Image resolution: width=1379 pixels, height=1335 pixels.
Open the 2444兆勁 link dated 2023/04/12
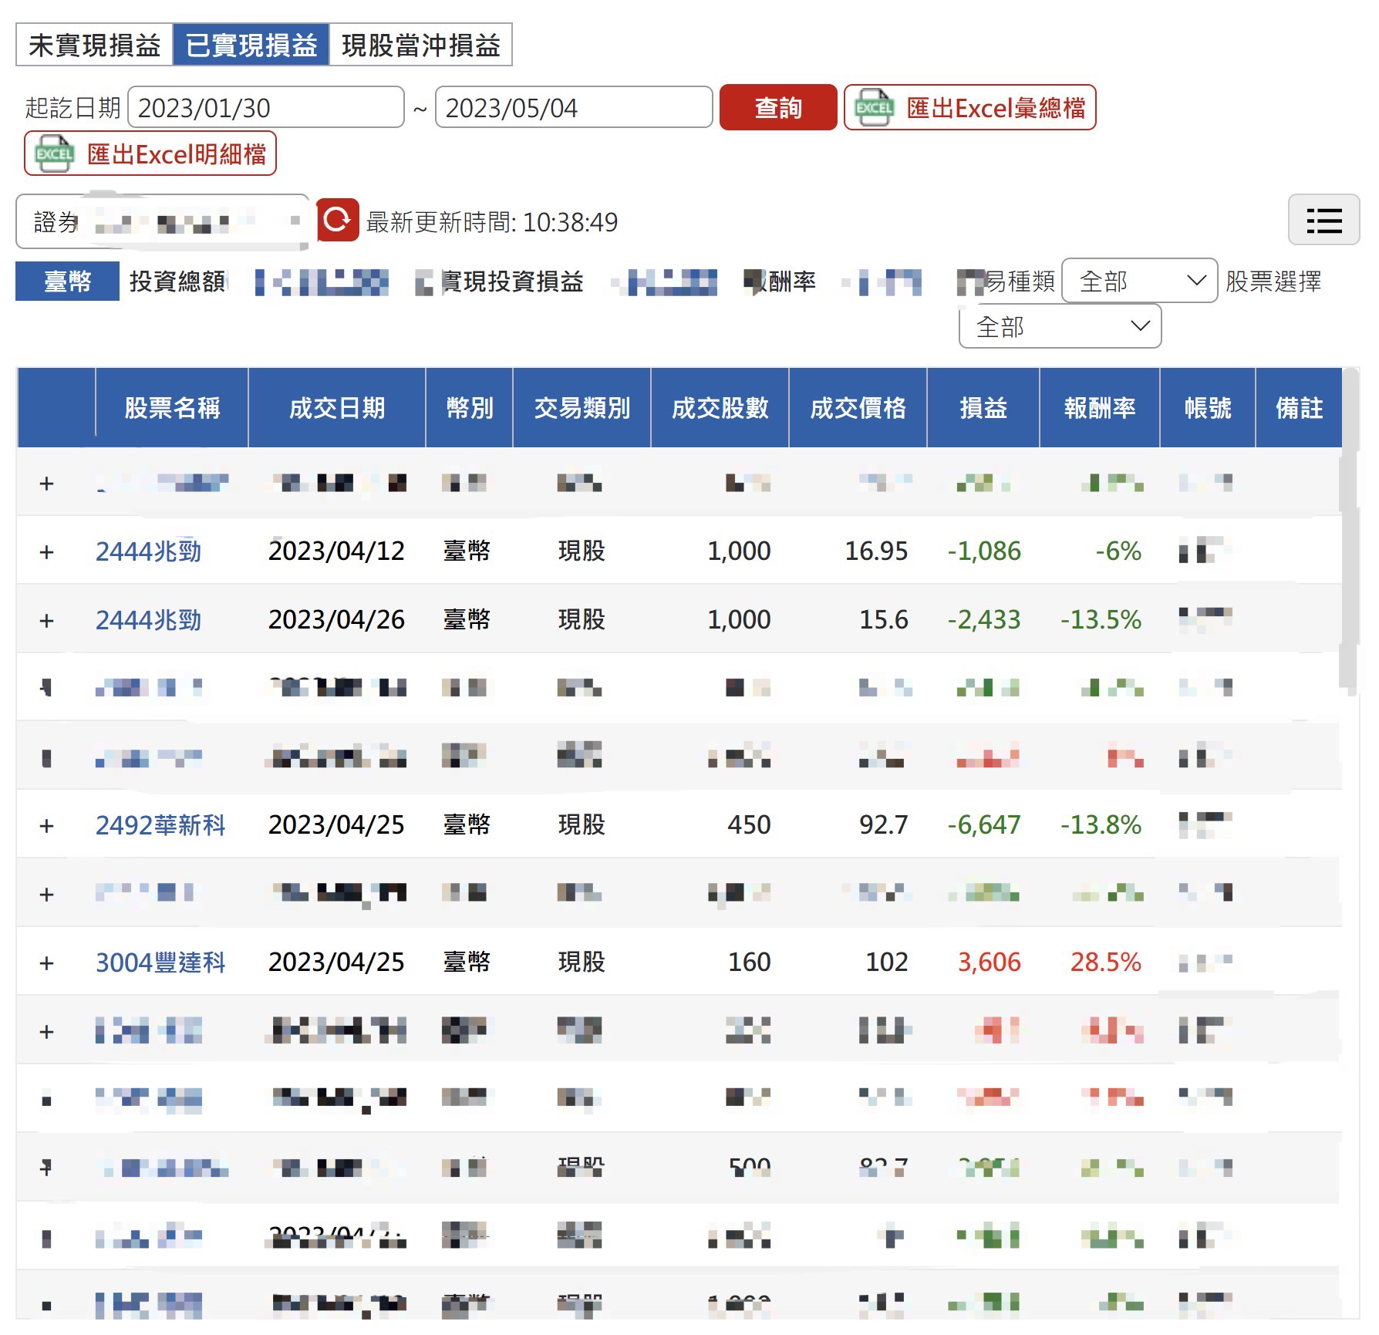(x=148, y=551)
